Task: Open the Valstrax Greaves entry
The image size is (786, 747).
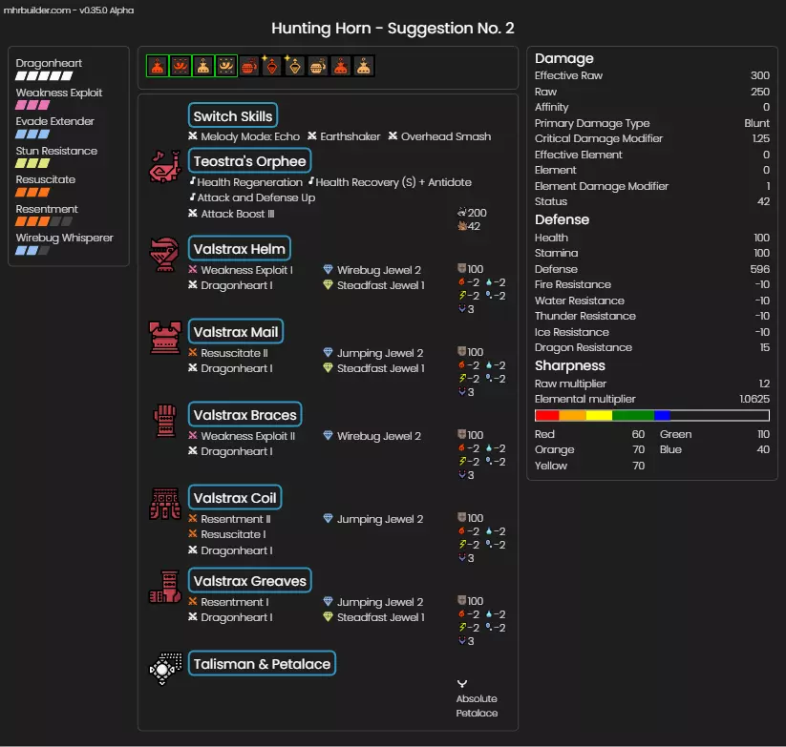Action: tap(249, 581)
